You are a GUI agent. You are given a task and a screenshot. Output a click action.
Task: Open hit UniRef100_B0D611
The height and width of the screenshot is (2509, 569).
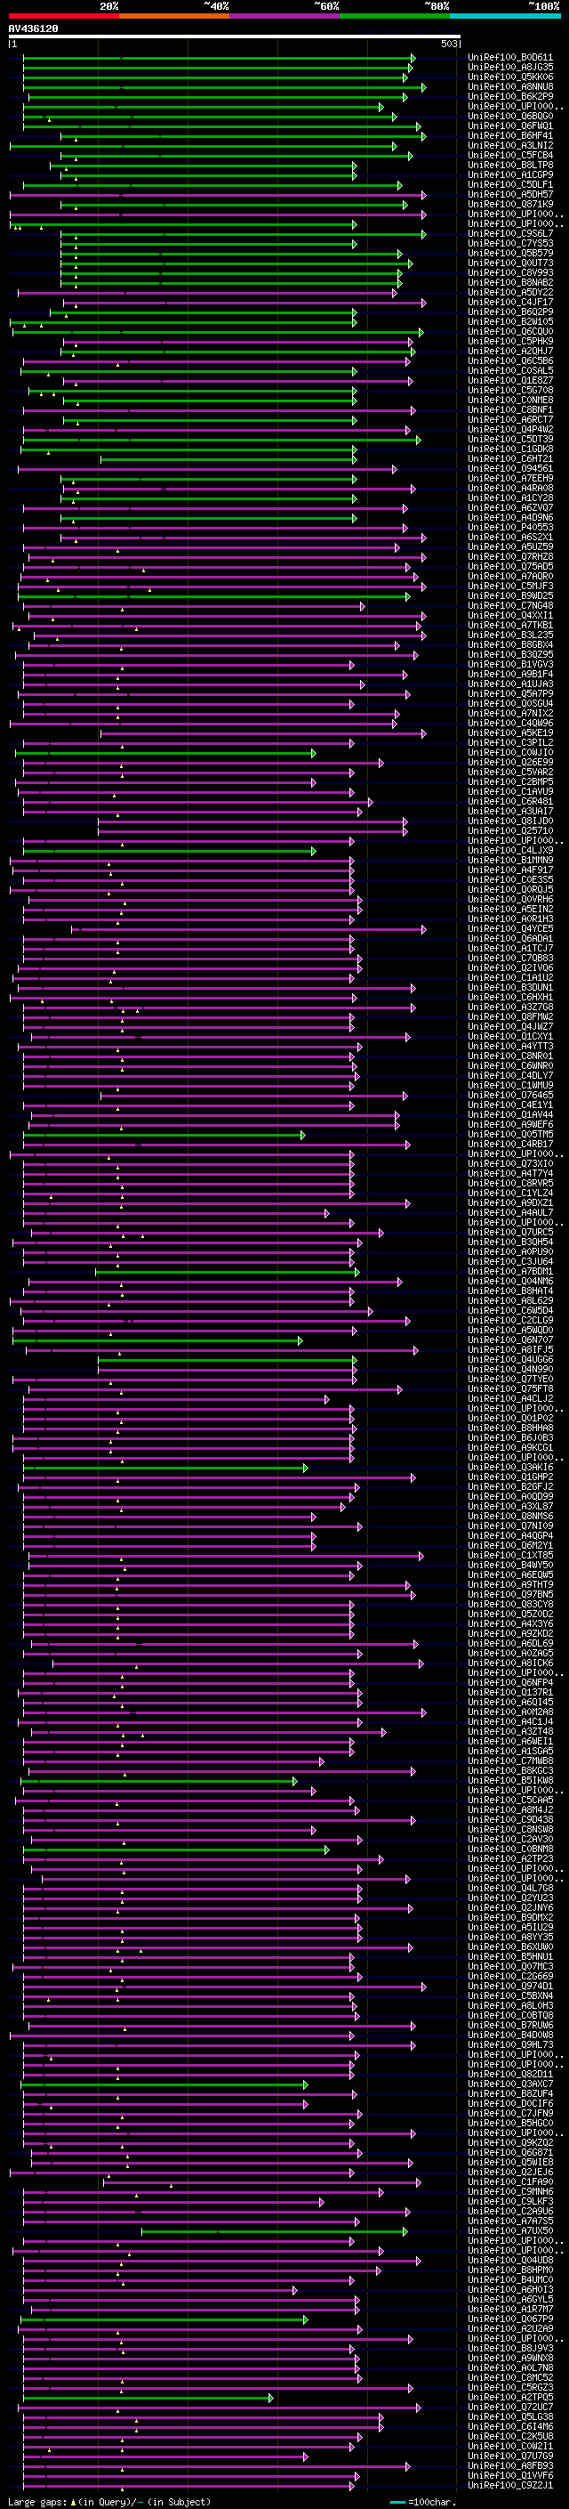coord(510,58)
